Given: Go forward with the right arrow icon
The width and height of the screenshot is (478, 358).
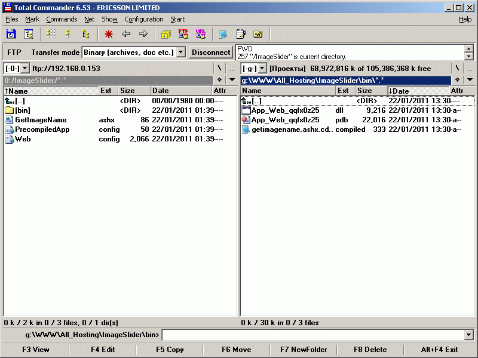Looking at the screenshot, I should tap(143, 34).
